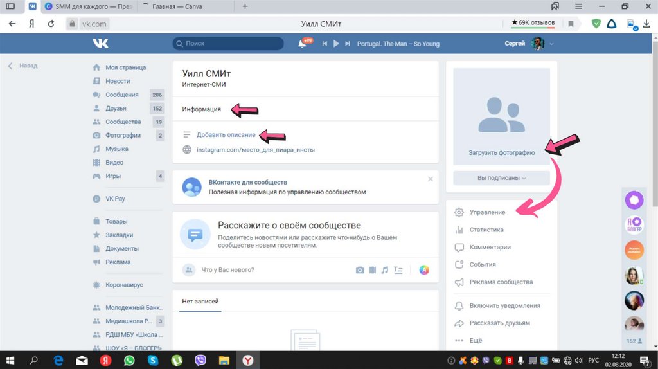Expand the Вы подписаны dropdown
The image size is (658, 369).
[501, 178]
